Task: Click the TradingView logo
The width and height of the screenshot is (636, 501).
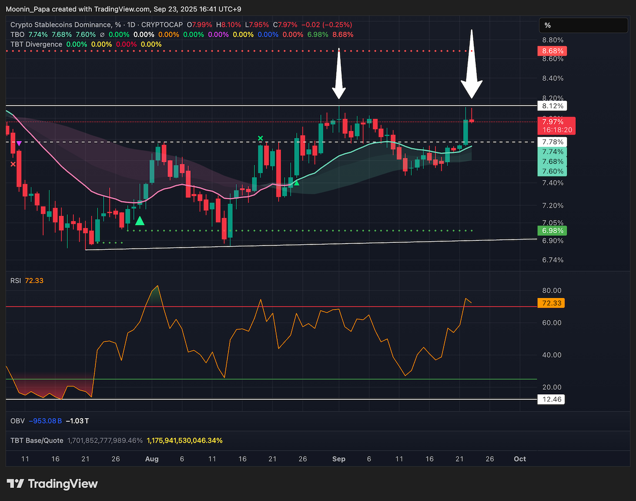Action: [52, 484]
